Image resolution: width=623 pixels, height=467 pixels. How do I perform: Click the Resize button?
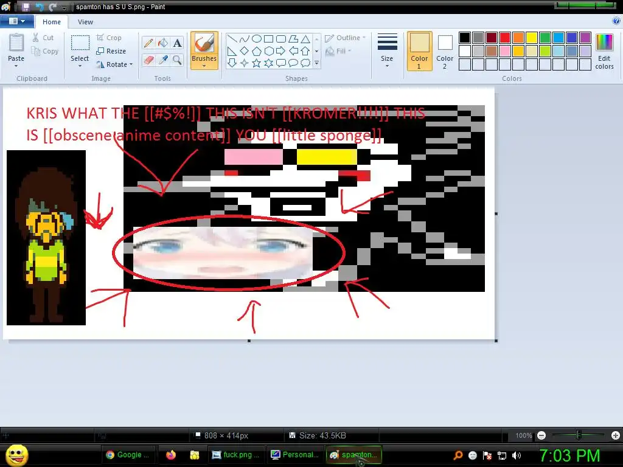[x=111, y=51]
